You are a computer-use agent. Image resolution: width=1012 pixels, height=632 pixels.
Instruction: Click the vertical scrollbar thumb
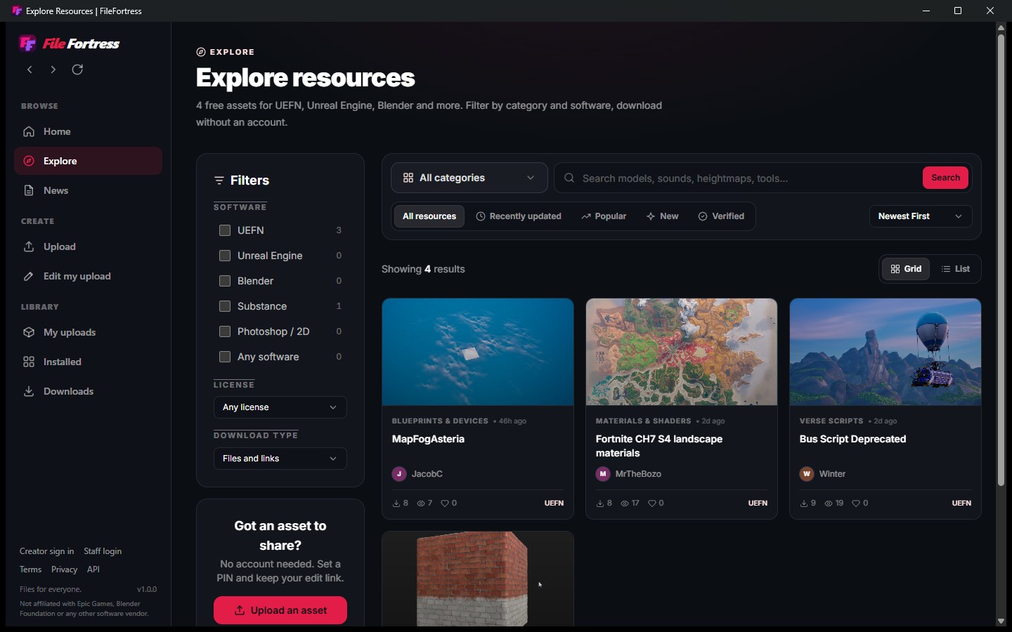click(x=1001, y=260)
